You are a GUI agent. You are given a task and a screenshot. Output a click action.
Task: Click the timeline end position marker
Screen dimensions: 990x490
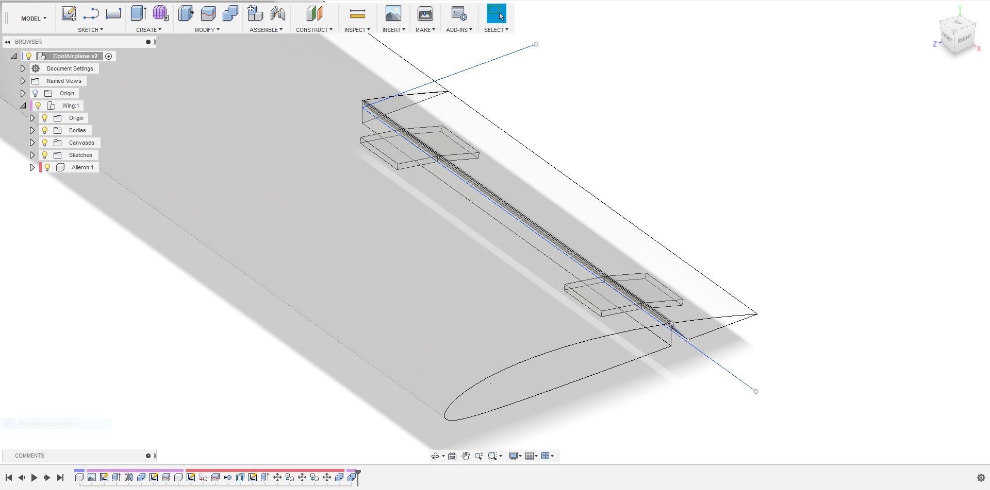pos(358,477)
